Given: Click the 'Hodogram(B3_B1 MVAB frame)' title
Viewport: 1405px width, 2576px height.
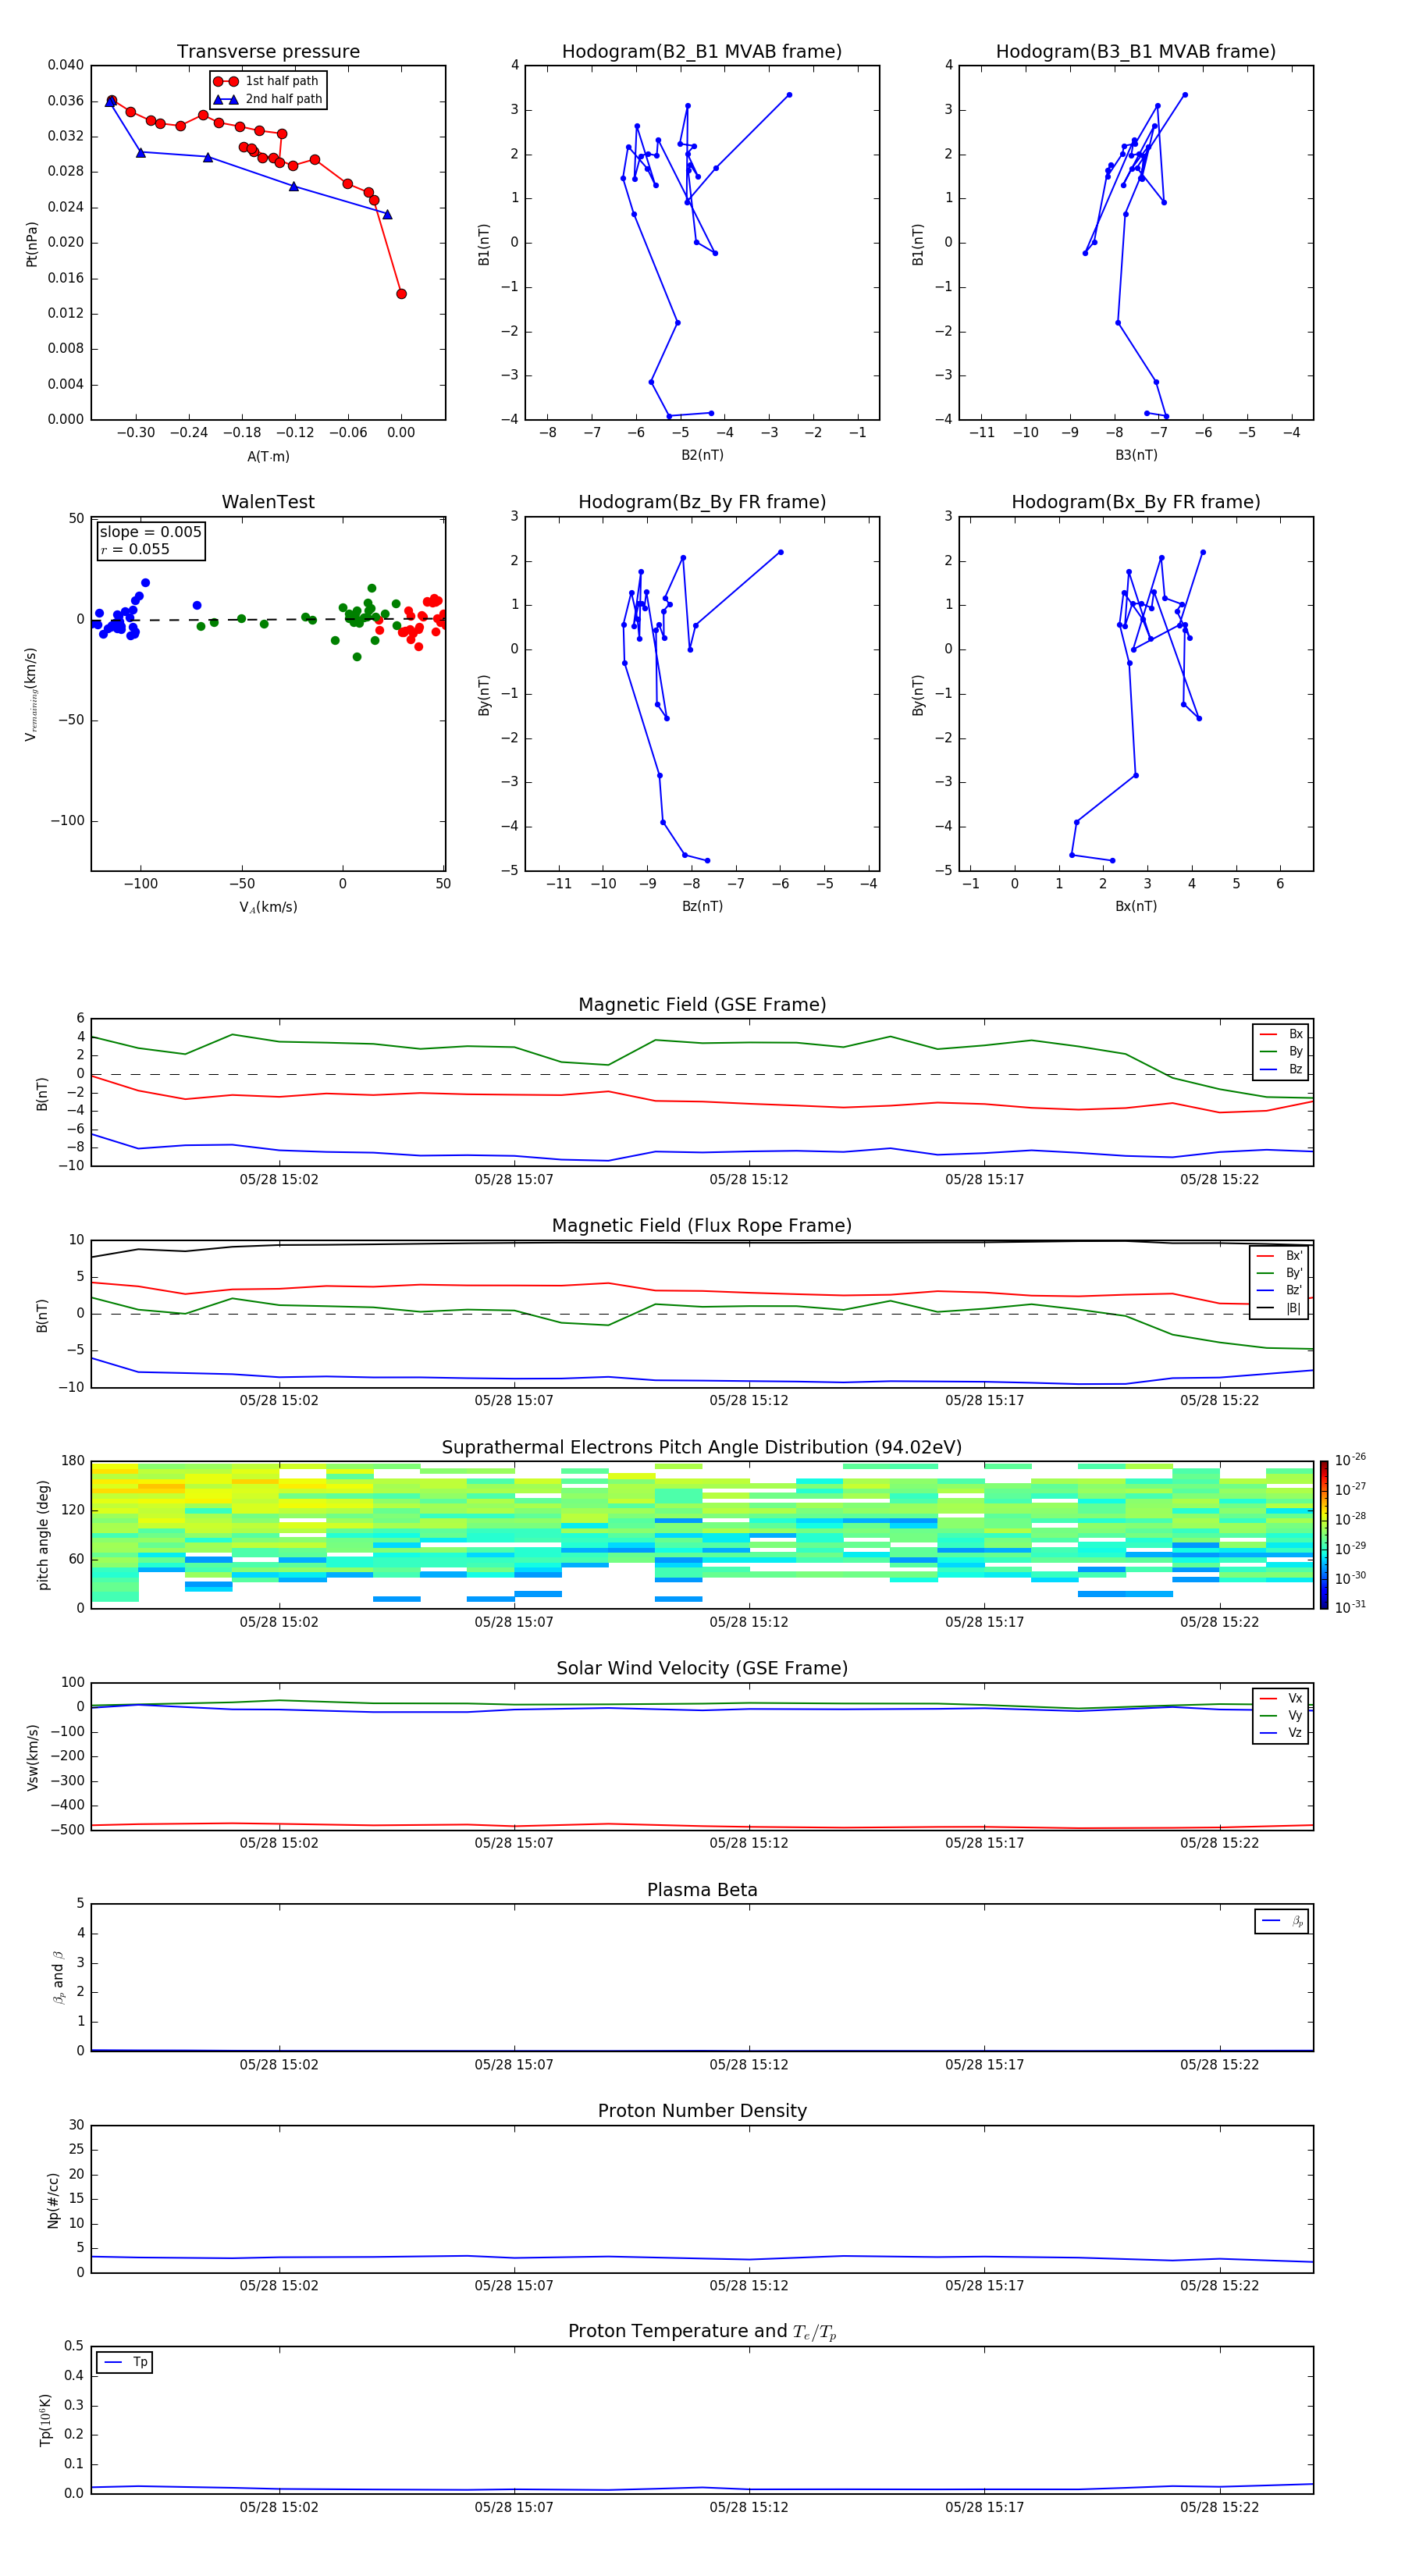Looking at the screenshot, I should (1136, 51).
